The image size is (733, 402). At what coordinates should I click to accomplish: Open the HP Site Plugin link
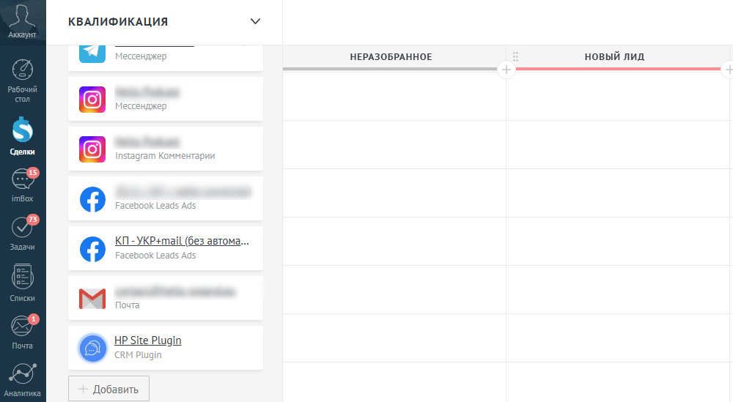tap(148, 340)
